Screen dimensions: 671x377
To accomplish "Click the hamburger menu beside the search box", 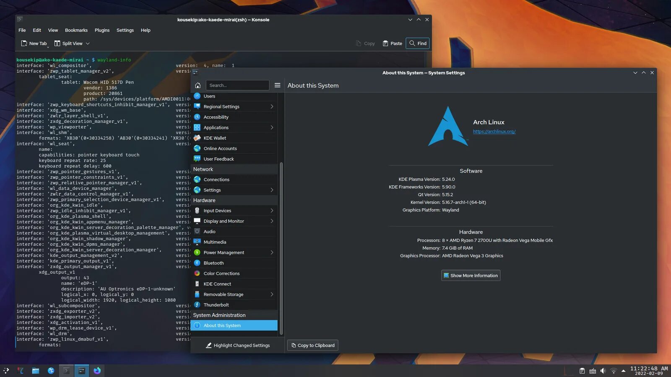I will pyautogui.click(x=278, y=85).
